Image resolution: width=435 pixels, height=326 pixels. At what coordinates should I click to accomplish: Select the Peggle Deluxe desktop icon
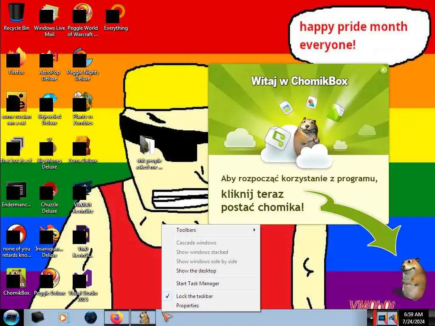click(x=49, y=282)
